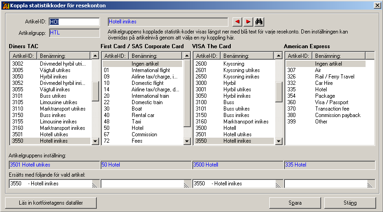Viewport: 383px width, 212px height.
Task: Select Ingen artikel in American Express list
Action: click(x=326, y=64)
